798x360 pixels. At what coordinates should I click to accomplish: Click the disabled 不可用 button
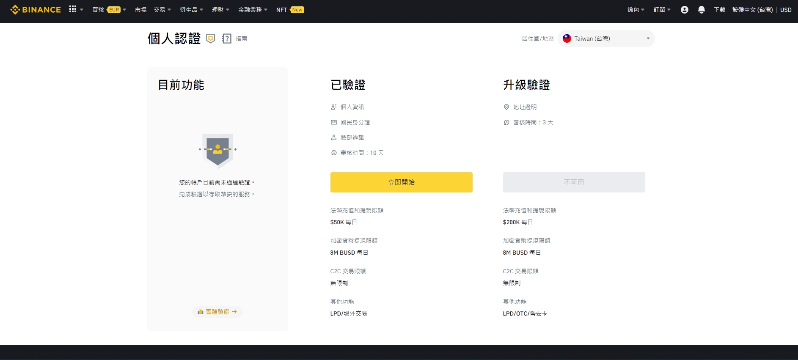tap(574, 182)
